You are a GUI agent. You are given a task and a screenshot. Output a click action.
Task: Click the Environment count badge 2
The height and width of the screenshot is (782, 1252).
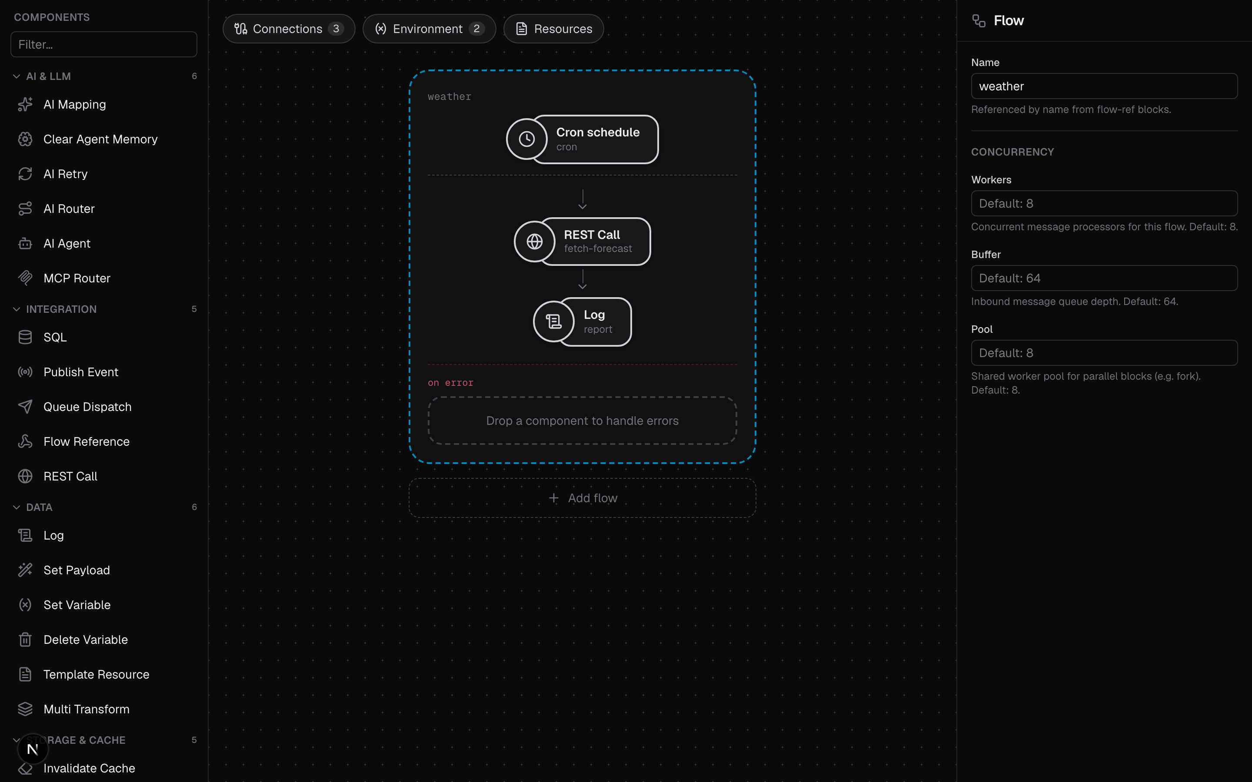(476, 29)
